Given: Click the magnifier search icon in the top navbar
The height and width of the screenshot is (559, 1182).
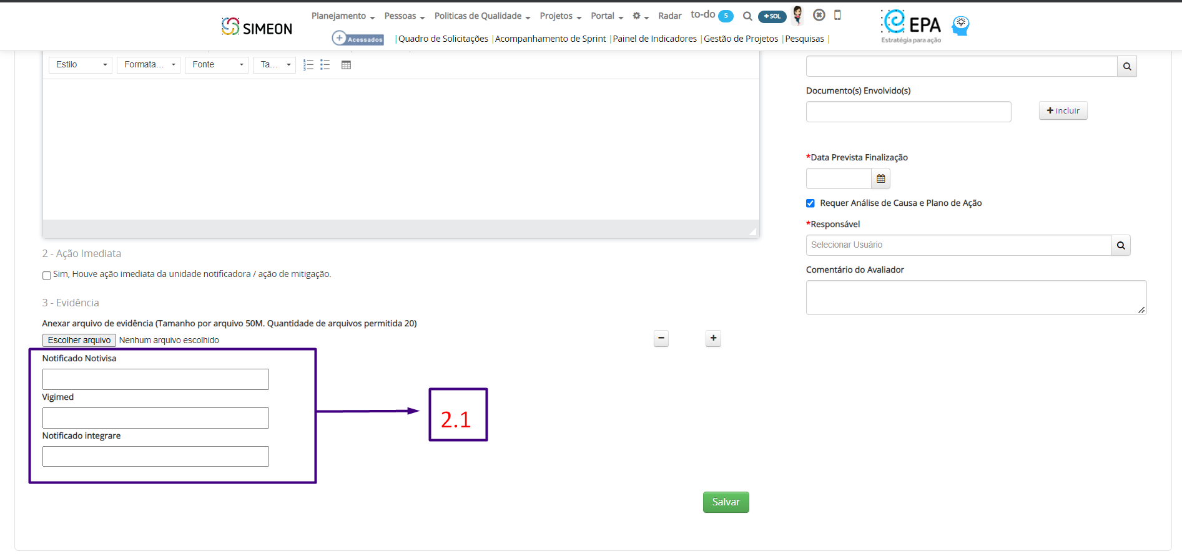Looking at the screenshot, I should pyautogui.click(x=747, y=16).
